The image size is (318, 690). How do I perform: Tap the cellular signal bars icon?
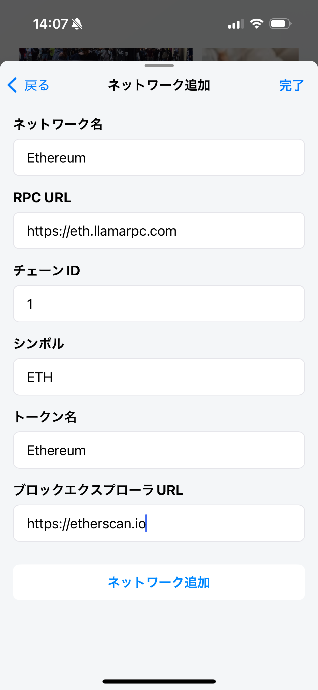[x=236, y=24]
